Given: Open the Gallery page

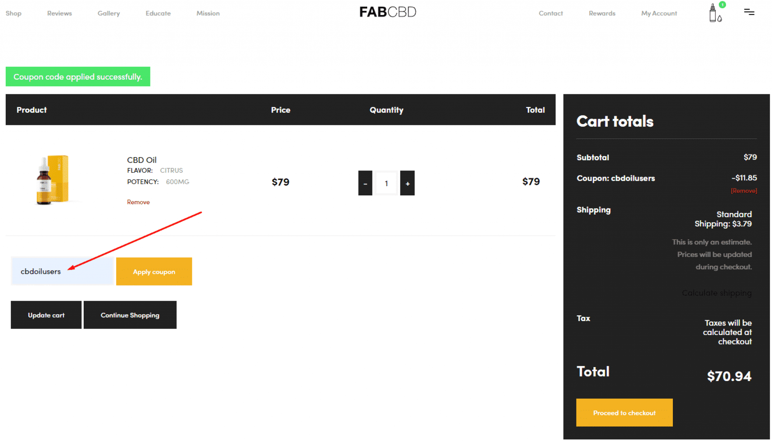Looking at the screenshot, I should tap(109, 13).
